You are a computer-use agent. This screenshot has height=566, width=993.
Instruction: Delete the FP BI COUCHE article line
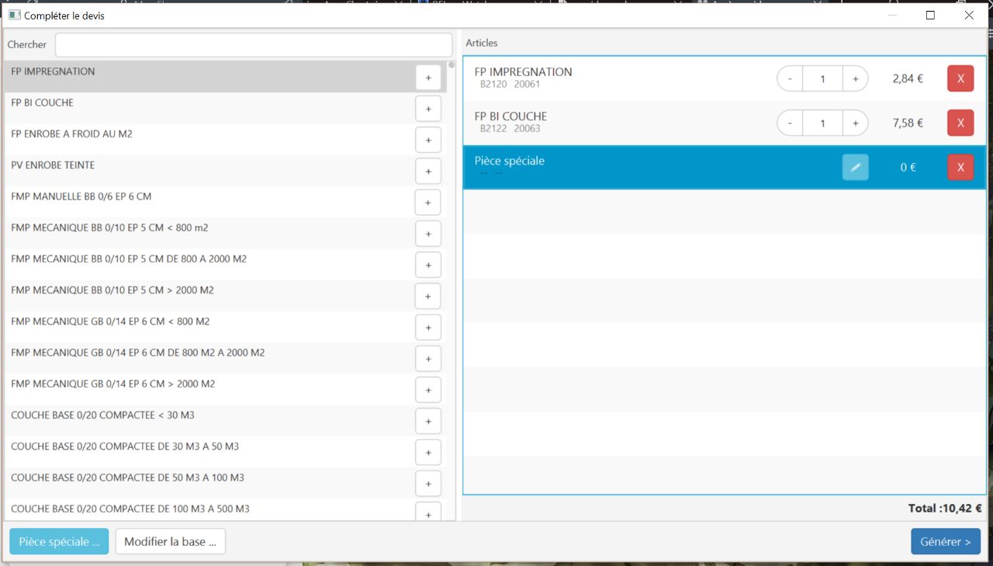(x=960, y=123)
